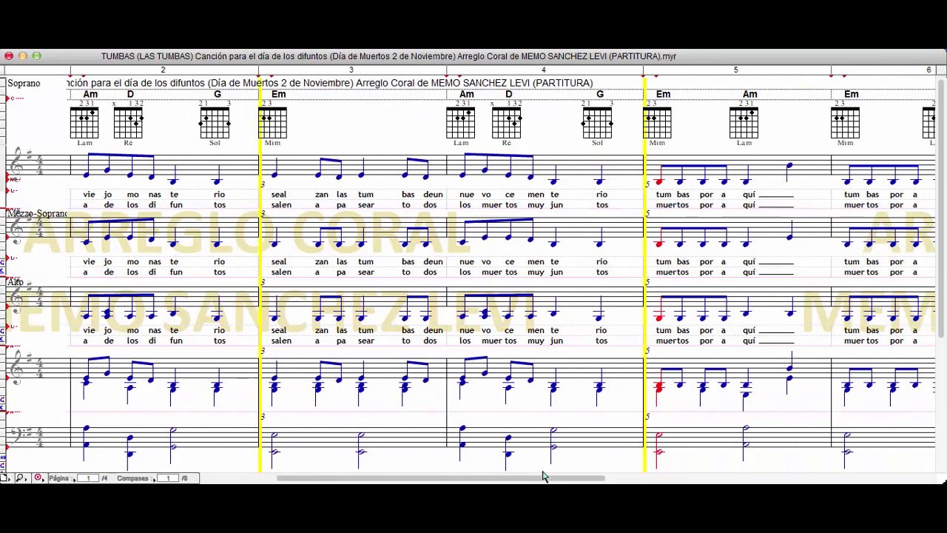Select Soprano lyric "seal" in measure 3
Image resolution: width=947 pixels, height=533 pixels.
coord(278,195)
